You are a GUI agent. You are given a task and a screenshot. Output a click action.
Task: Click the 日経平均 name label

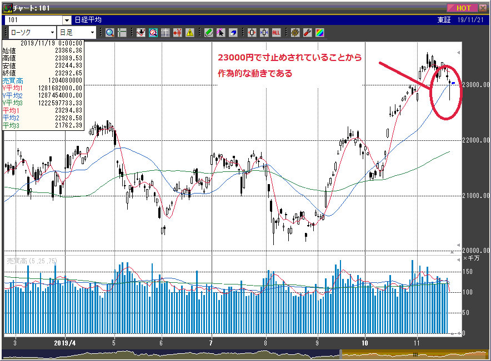coord(88,20)
